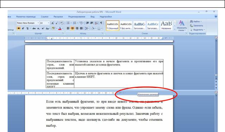Click Найти button
Screen dimensions: 225x132
[x=196, y=21]
